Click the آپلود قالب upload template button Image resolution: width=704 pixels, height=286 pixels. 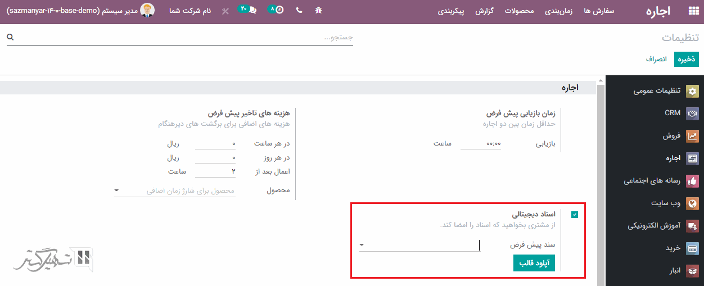[x=534, y=263]
